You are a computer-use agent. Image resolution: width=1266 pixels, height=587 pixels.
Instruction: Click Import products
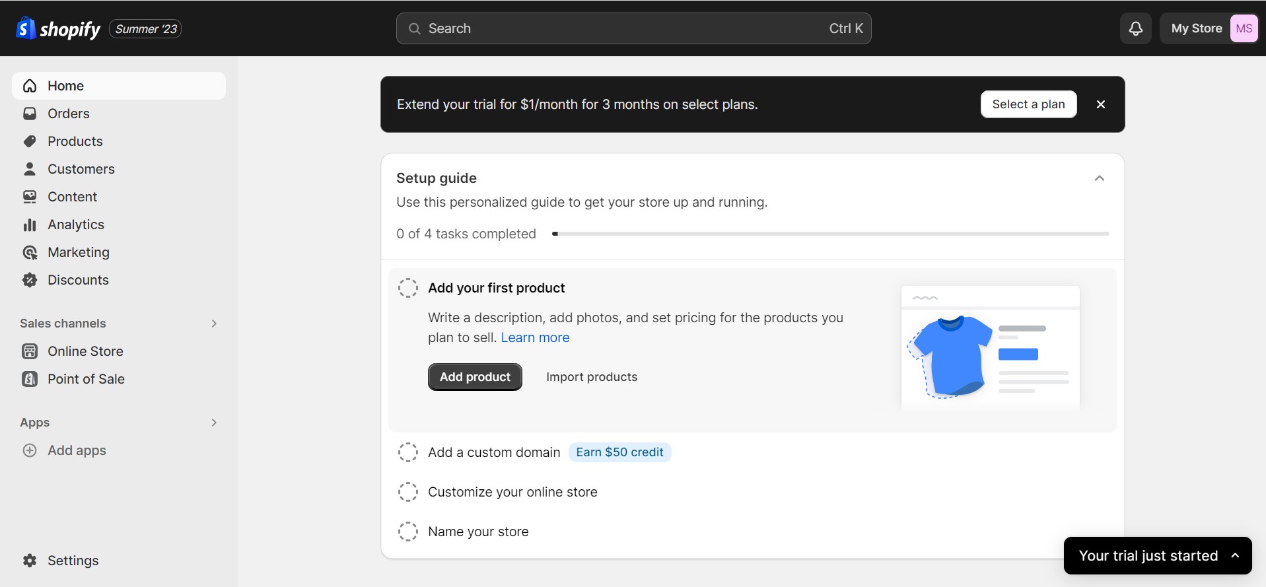592,377
